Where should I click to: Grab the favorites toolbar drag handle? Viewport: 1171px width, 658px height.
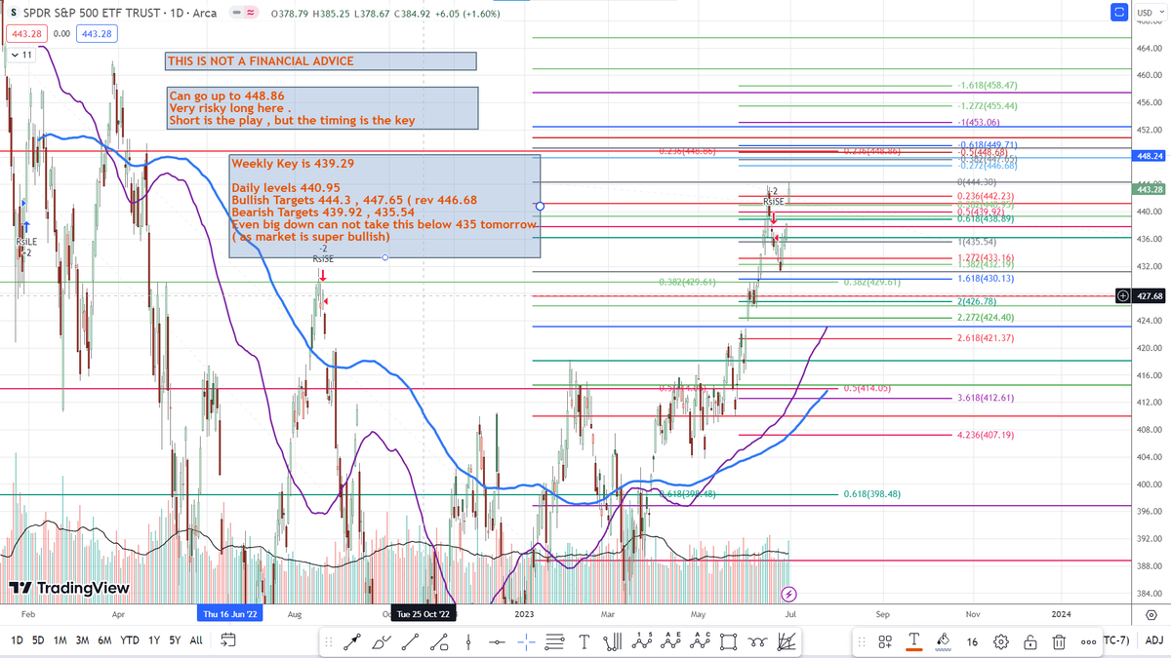(328, 641)
